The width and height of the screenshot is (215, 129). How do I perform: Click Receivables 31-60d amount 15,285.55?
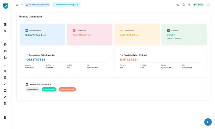pyautogui.click(x=49, y=68)
